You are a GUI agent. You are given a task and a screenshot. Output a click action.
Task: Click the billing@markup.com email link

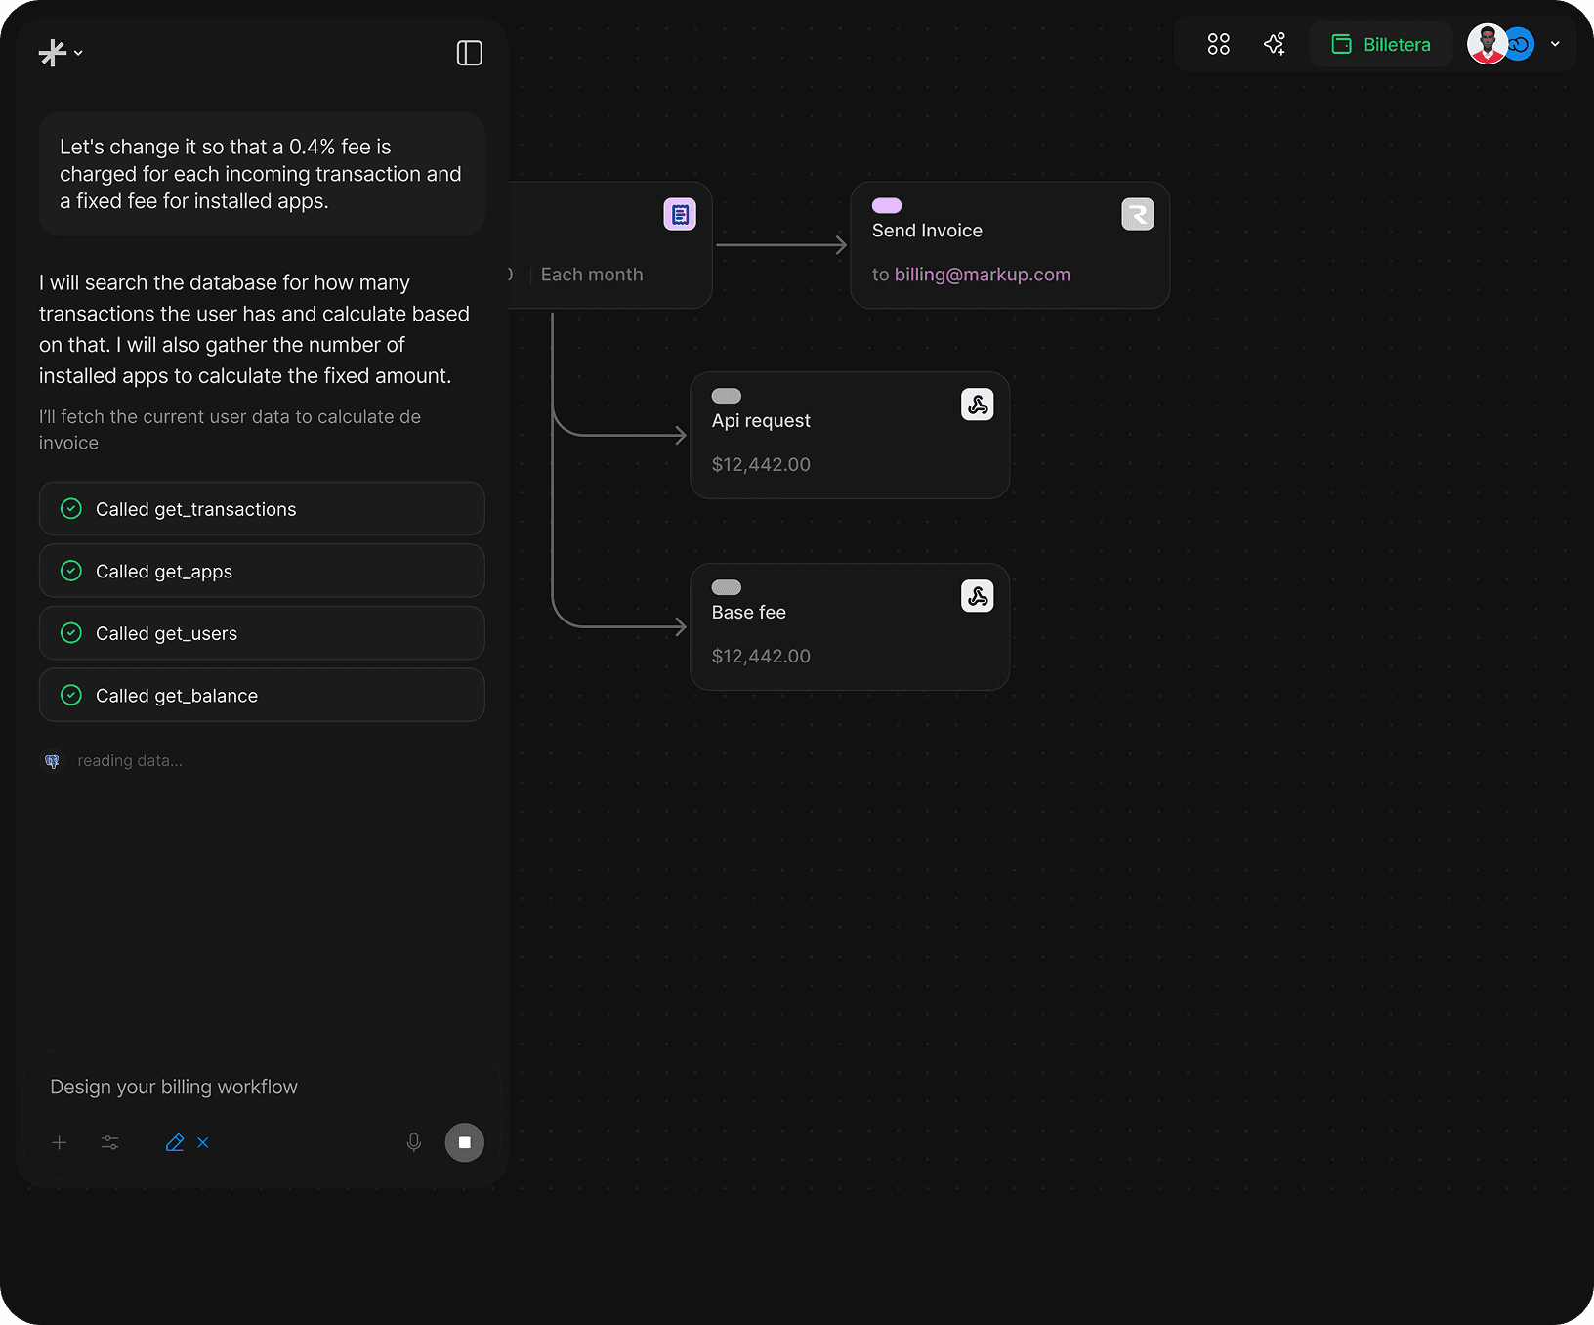982,275
